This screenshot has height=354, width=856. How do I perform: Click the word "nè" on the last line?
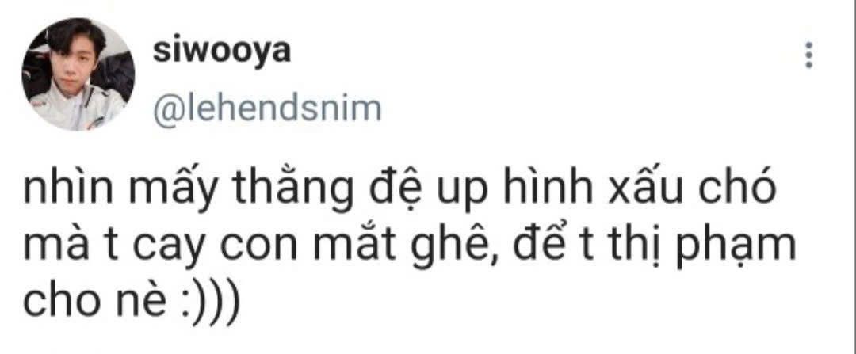coord(137,304)
